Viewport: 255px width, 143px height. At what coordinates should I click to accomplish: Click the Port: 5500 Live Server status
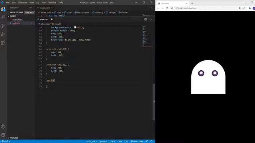(x=137, y=141)
